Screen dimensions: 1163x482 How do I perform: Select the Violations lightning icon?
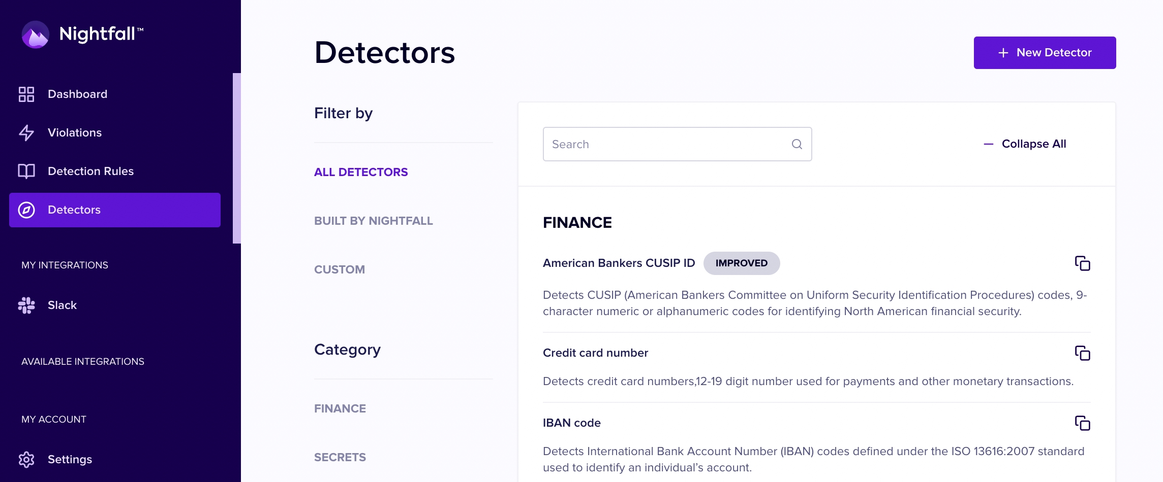click(26, 132)
